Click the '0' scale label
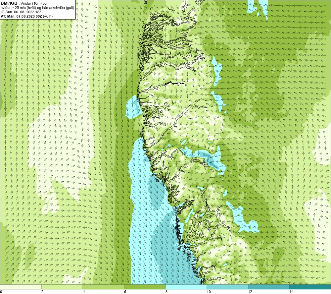 (x=1, y=292)
